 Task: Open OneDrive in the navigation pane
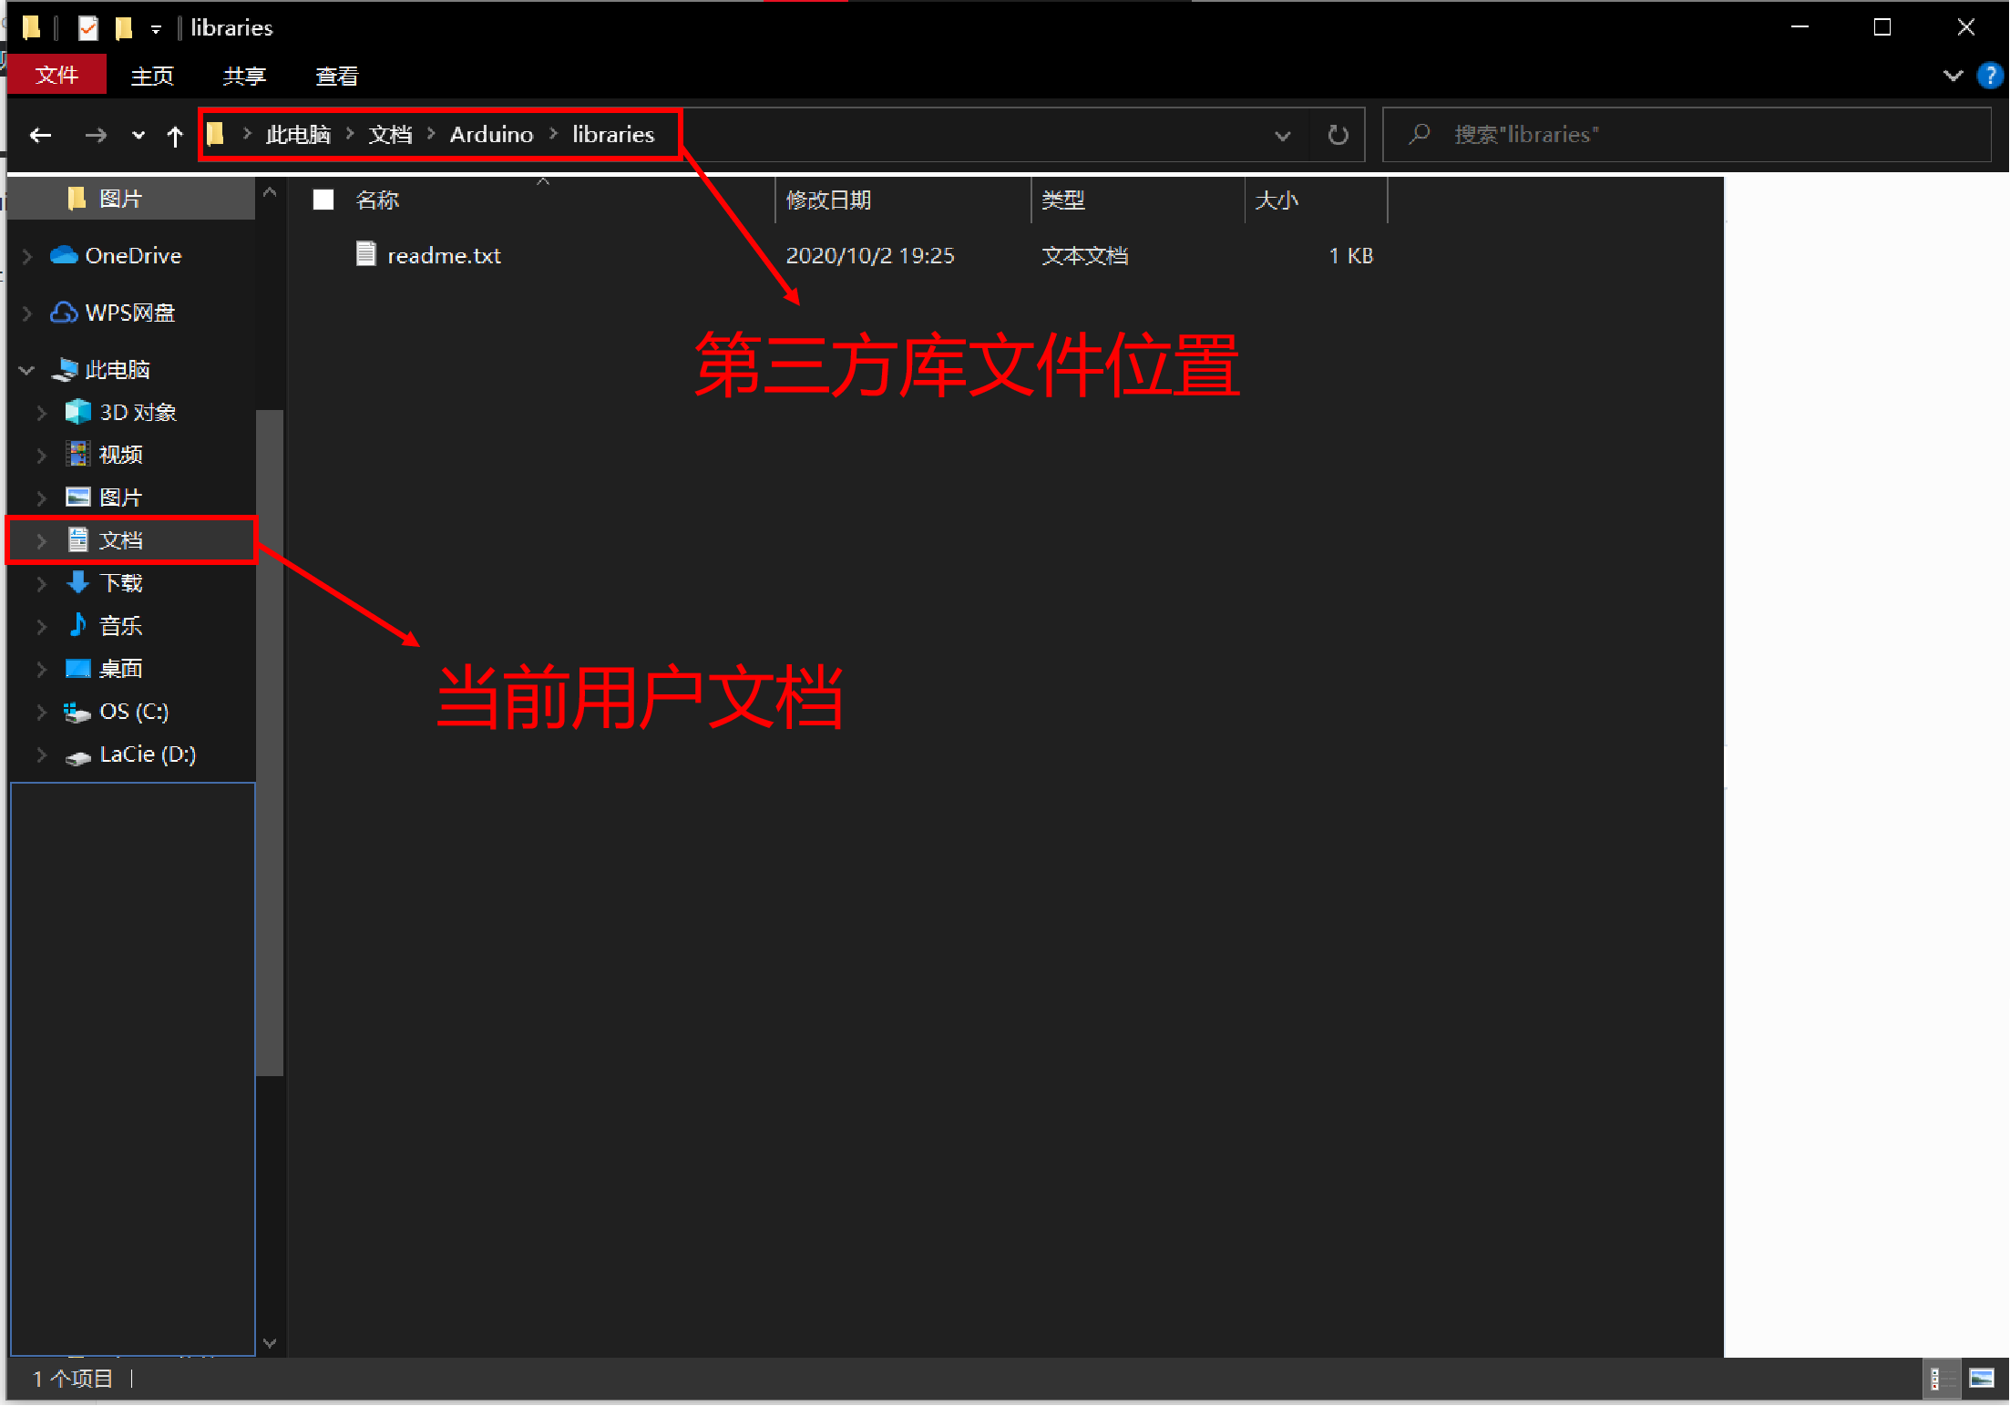133,256
